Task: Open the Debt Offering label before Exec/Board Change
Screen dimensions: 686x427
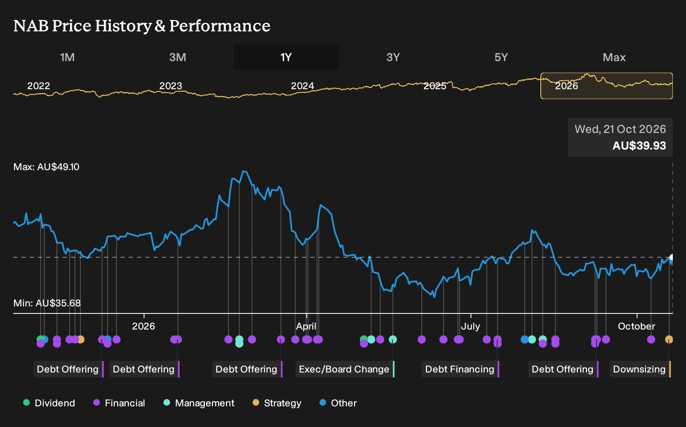Action: click(x=247, y=369)
